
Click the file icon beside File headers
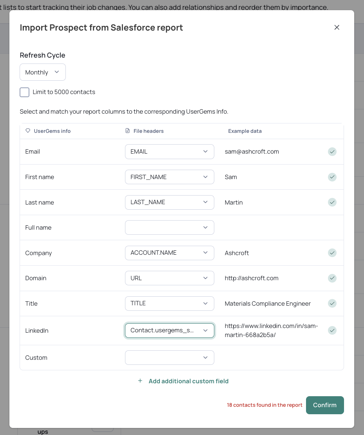(x=128, y=130)
